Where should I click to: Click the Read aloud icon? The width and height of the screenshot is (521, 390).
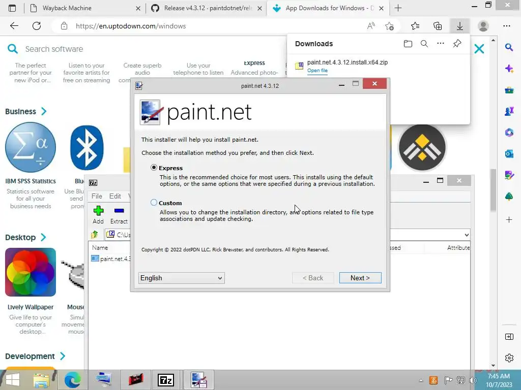coord(371,26)
